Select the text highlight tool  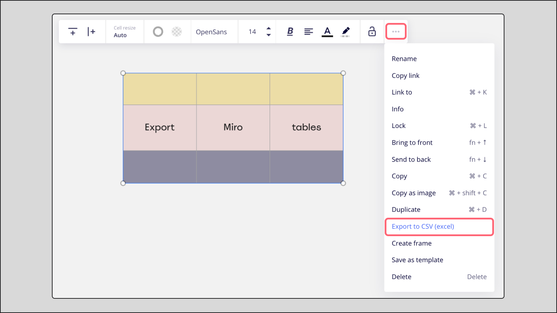tap(346, 32)
